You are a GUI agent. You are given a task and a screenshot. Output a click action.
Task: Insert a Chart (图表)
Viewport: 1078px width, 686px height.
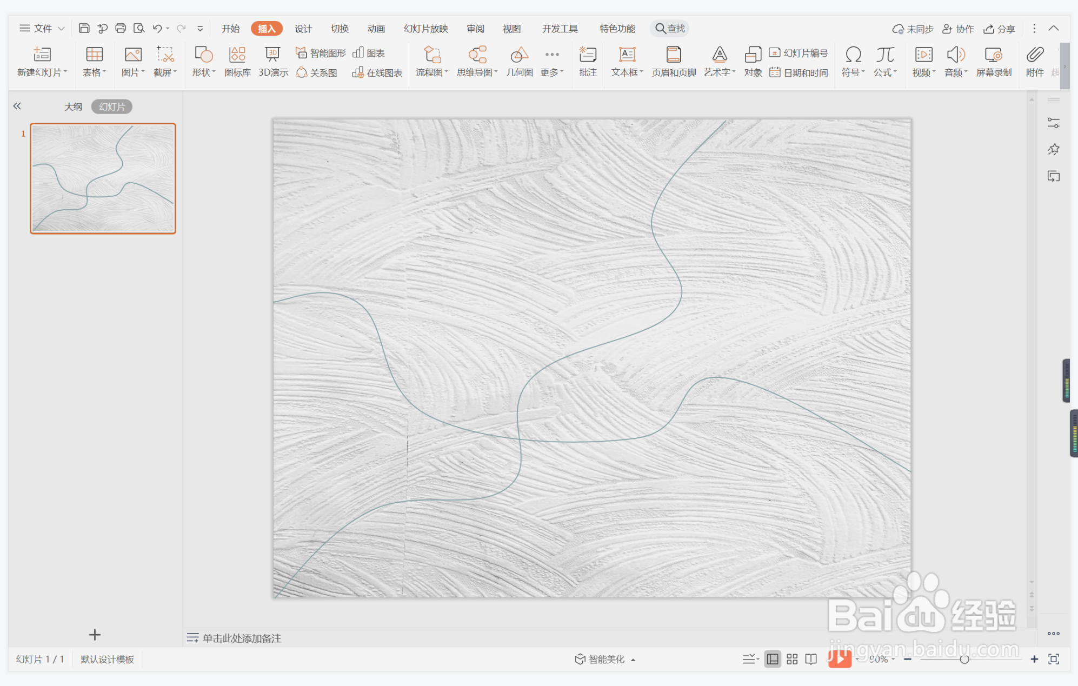coord(369,53)
